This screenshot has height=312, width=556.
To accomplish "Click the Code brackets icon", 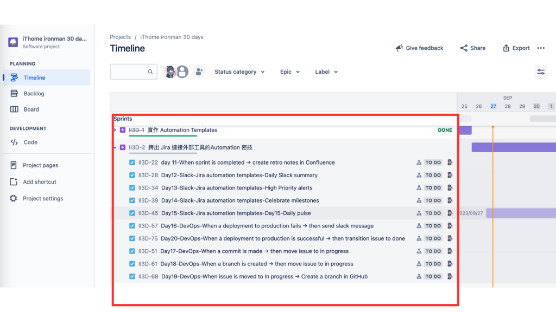I will [x=14, y=142].
